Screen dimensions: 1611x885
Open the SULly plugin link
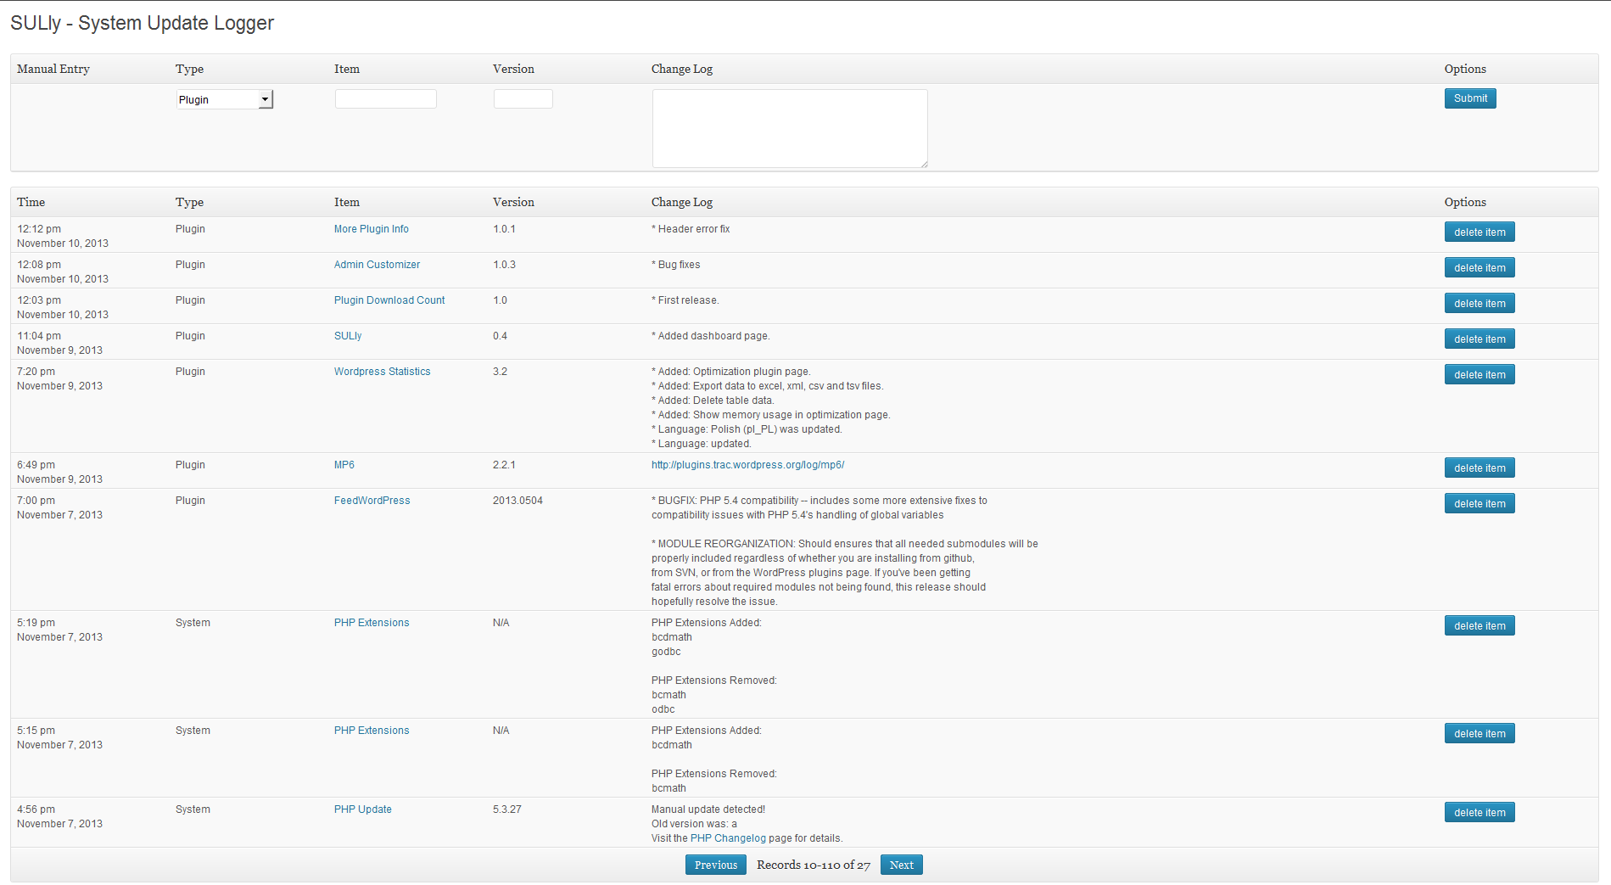pyautogui.click(x=348, y=336)
